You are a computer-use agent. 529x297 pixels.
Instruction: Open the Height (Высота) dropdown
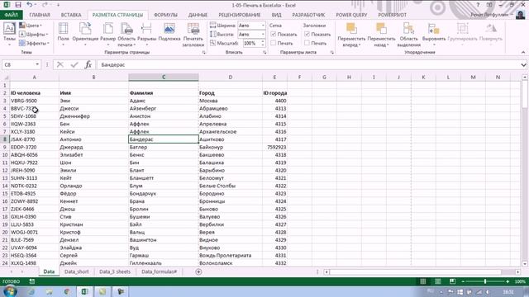click(263, 35)
